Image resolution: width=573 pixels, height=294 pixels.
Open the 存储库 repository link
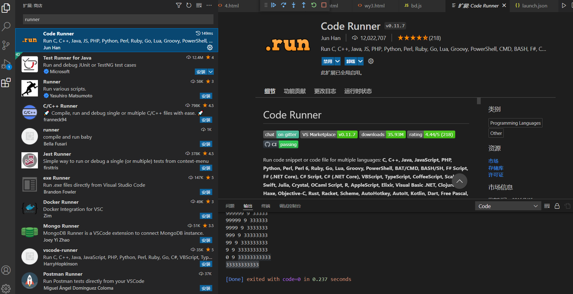pos(496,168)
